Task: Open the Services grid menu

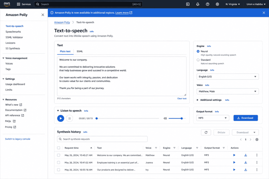Action: click(24, 4)
